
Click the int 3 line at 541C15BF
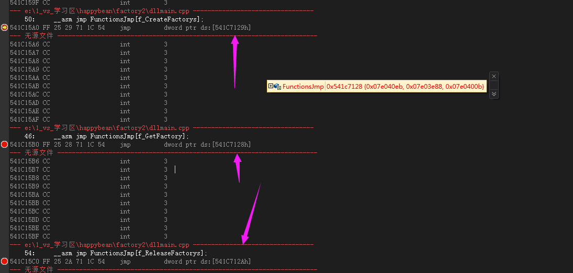click(89, 236)
